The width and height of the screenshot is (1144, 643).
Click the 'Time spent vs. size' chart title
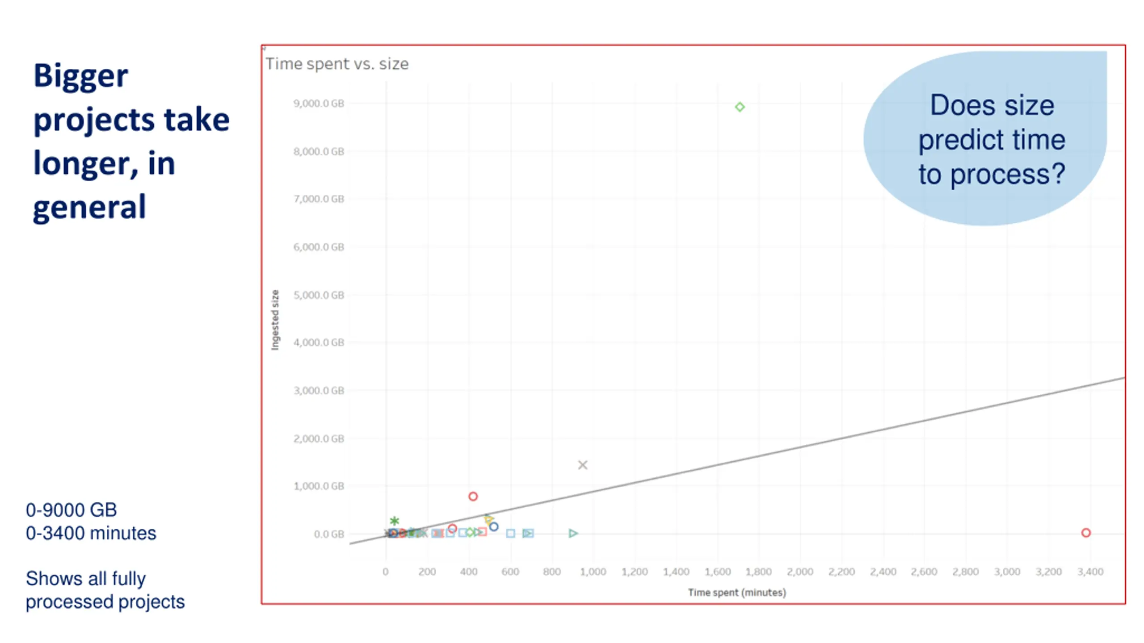click(337, 64)
